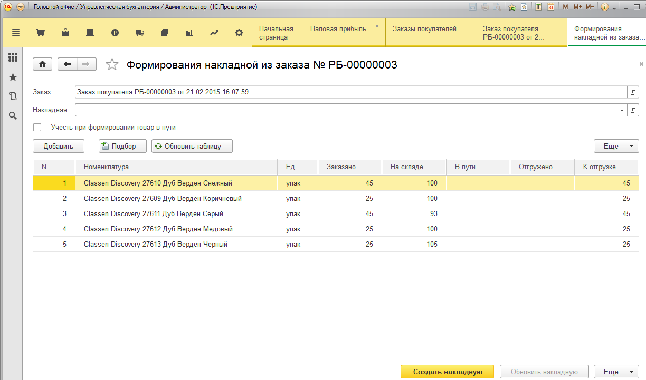
Task: Show favorites from the sidebar star
Action: pyautogui.click(x=13, y=77)
